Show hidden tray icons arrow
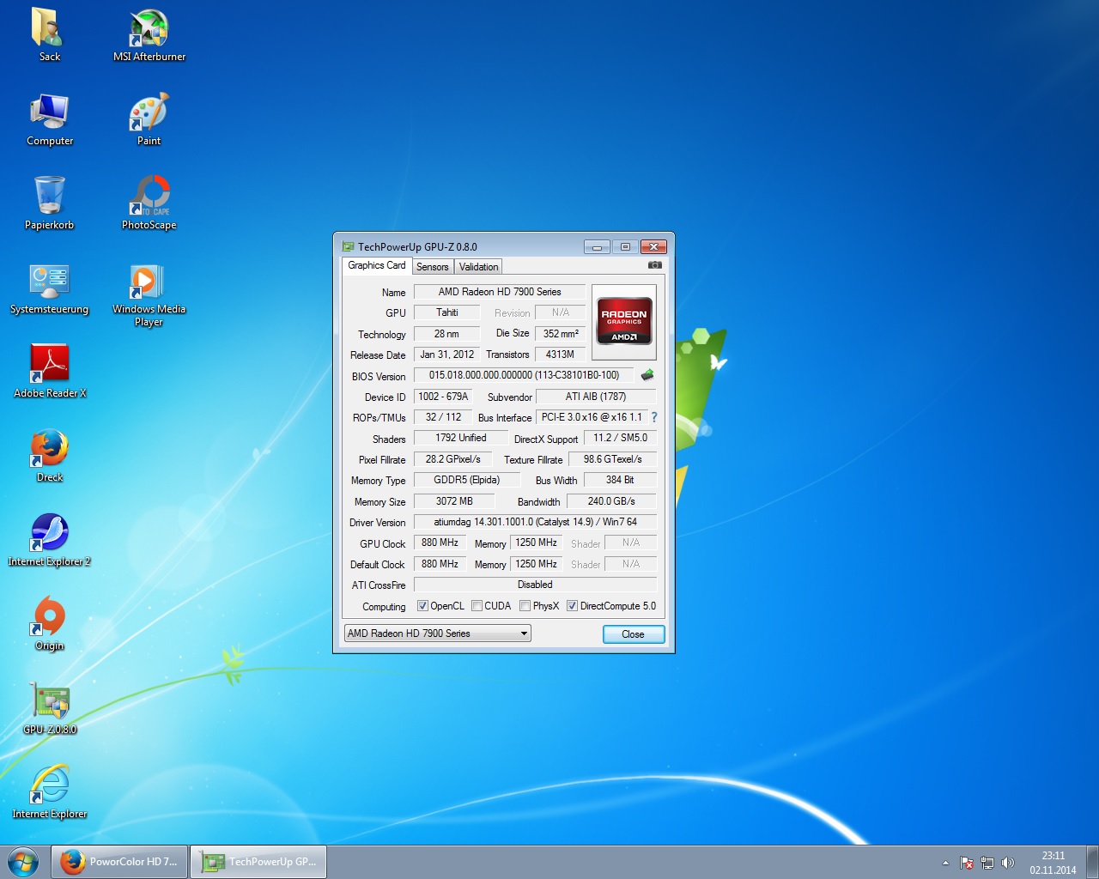Screen dimensions: 1099x879 coord(945,863)
